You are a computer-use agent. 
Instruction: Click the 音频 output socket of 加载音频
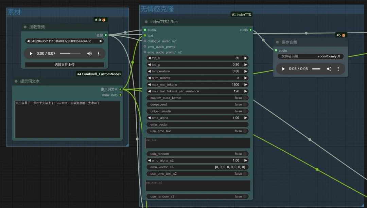pos(106,35)
